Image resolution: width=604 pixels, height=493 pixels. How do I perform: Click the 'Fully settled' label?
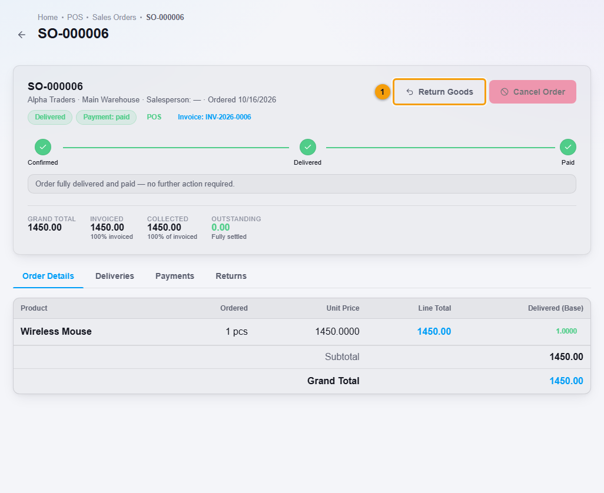pos(229,236)
